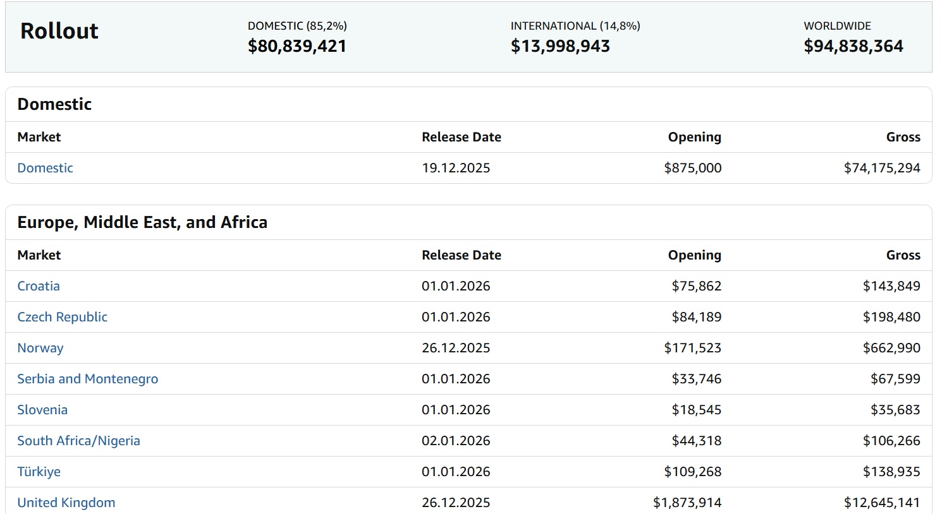Screen dimensions: 942x514
Task: Select Norway's opening $171,523
Action: (693, 348)
